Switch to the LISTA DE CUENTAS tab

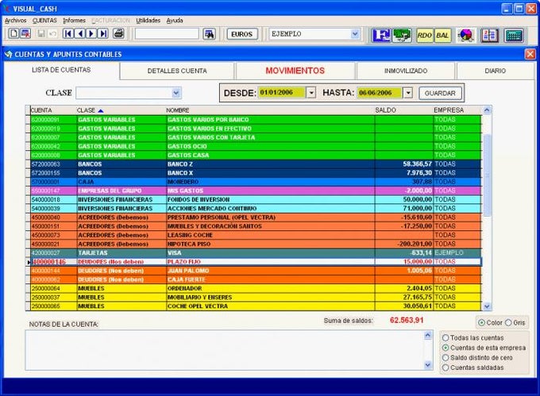click(x=61, y=70)
